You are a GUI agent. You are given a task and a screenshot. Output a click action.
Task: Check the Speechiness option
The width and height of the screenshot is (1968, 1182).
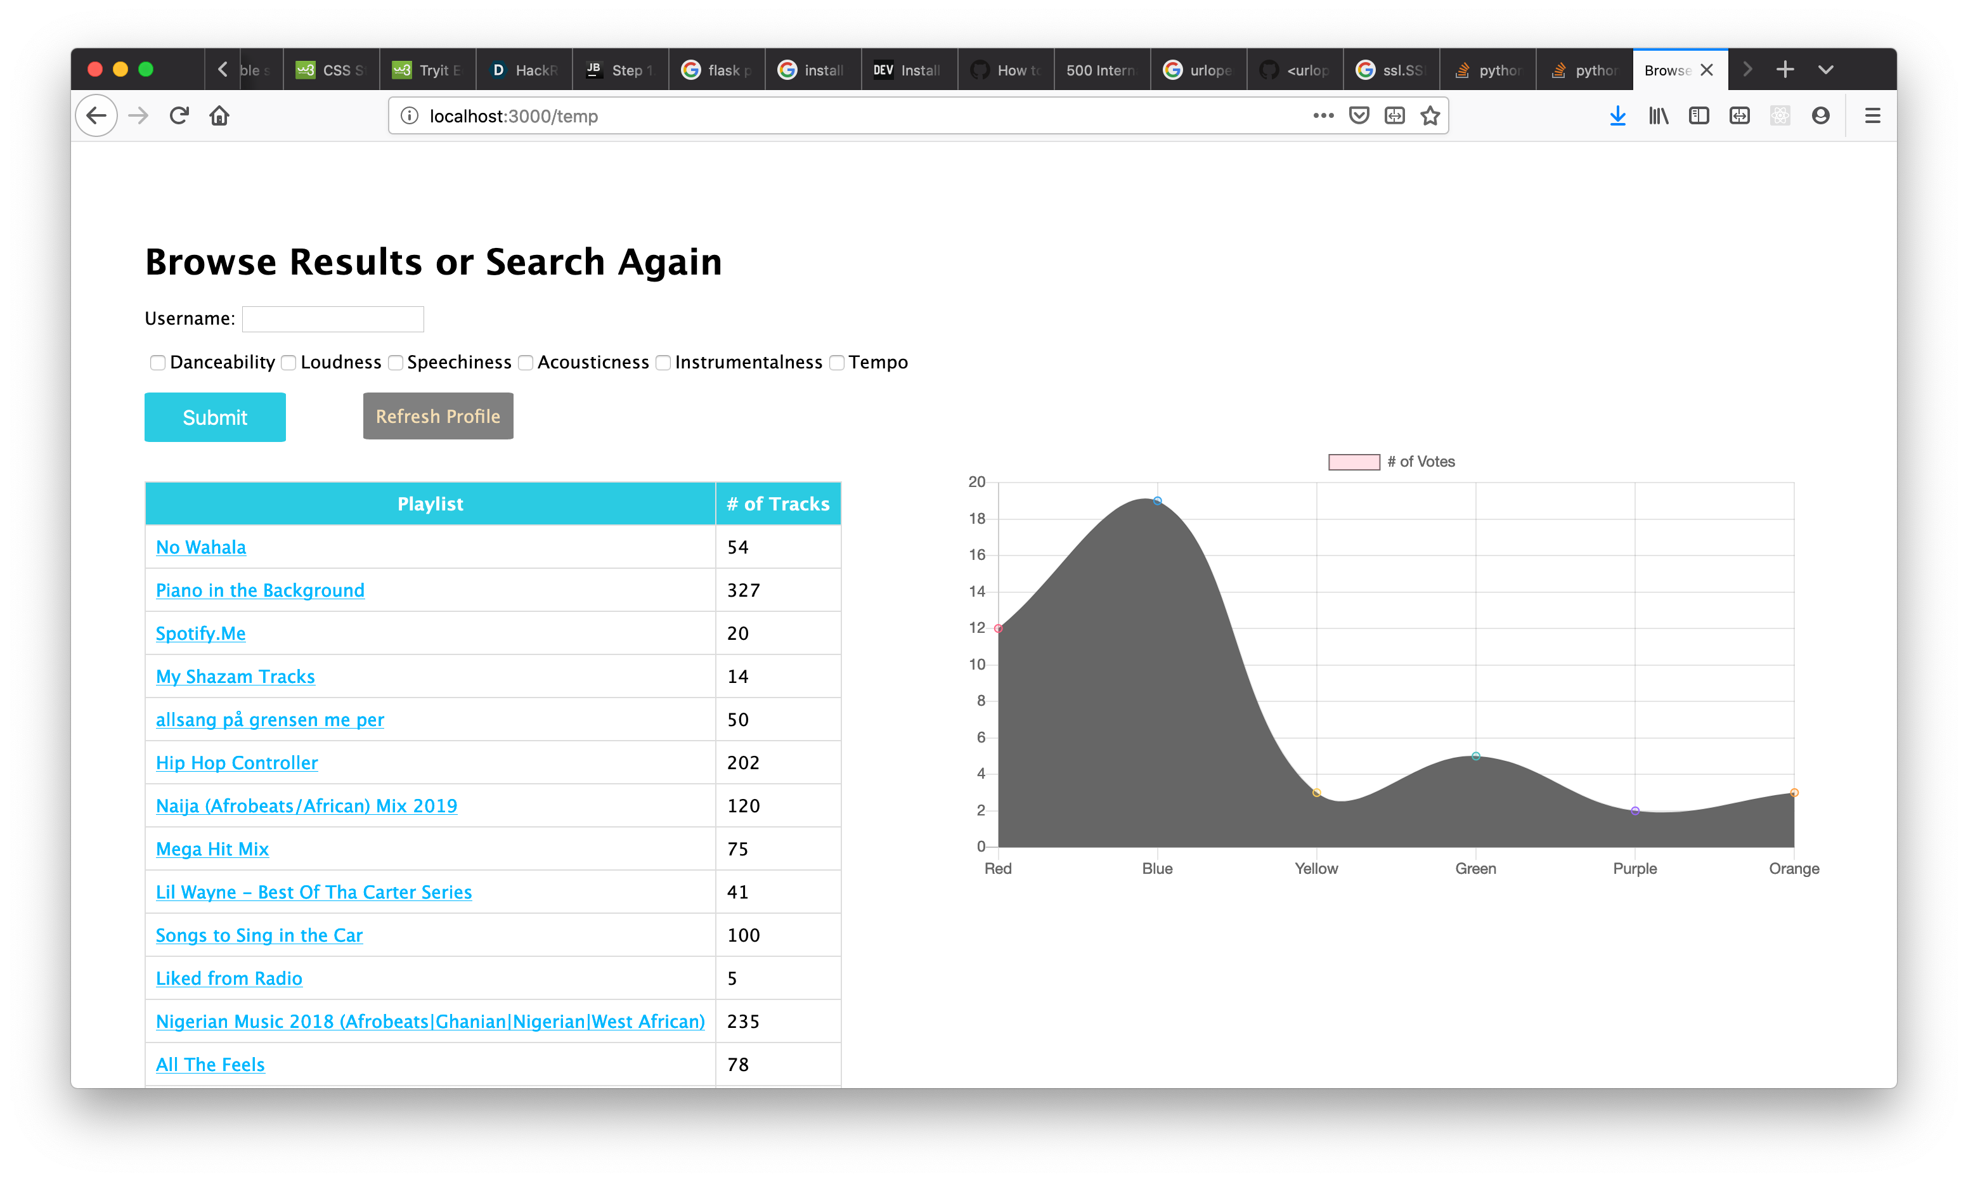pos(395,363)
